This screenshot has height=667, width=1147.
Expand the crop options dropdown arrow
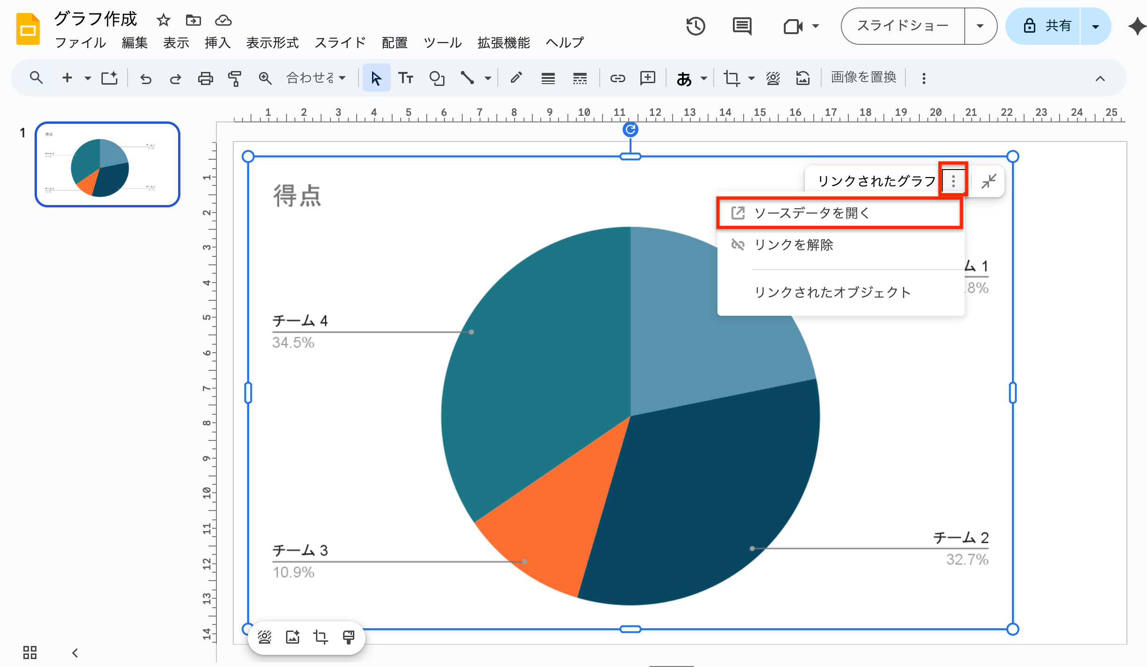[750, 78]
